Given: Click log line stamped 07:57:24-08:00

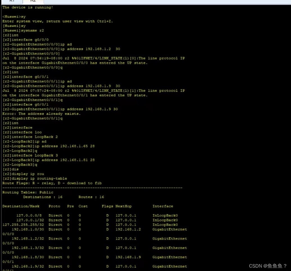Looking at the screenshot, I should click(94, 91).
